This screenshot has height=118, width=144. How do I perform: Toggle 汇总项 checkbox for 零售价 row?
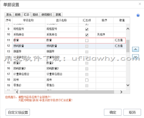[87, 86]
